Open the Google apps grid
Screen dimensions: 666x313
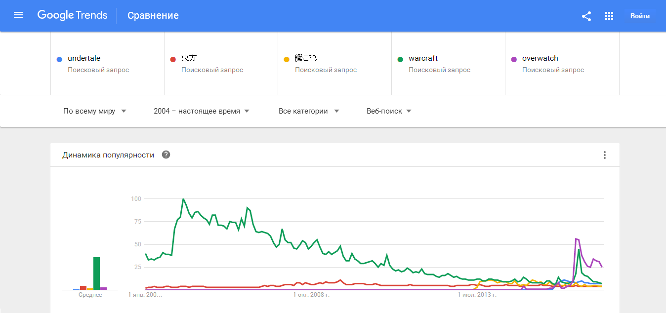[x=609, y=16]
